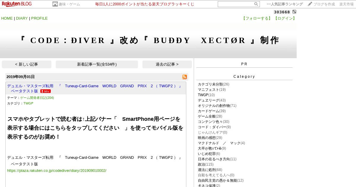Select category オリジナルの創作物

coord(214,106)
